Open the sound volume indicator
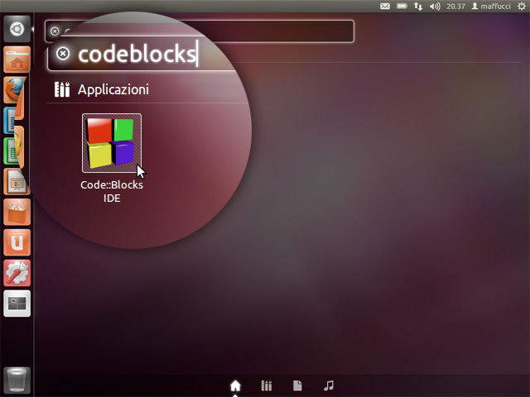The width and height of the screenshot is (530, 397). click(x=435, y=6)
